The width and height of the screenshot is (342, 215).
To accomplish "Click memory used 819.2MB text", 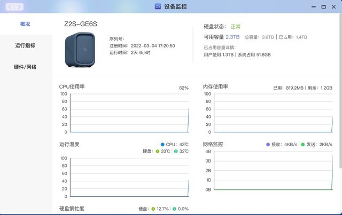I will coord(289,88).
